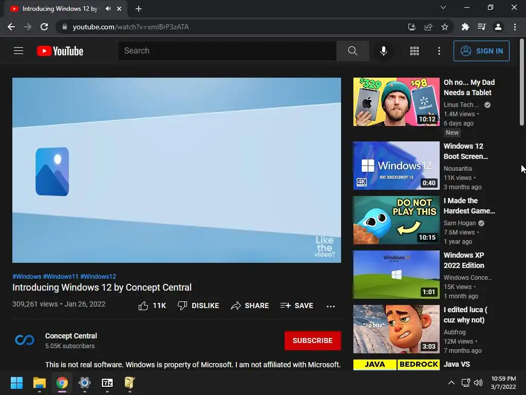This screenshot has width=526, height=395.
Task: Open the YouTube apps grid icon
Action: 415,51
